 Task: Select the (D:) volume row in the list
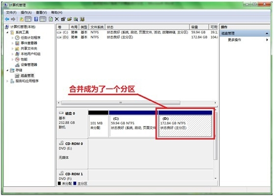coord(137,37)
